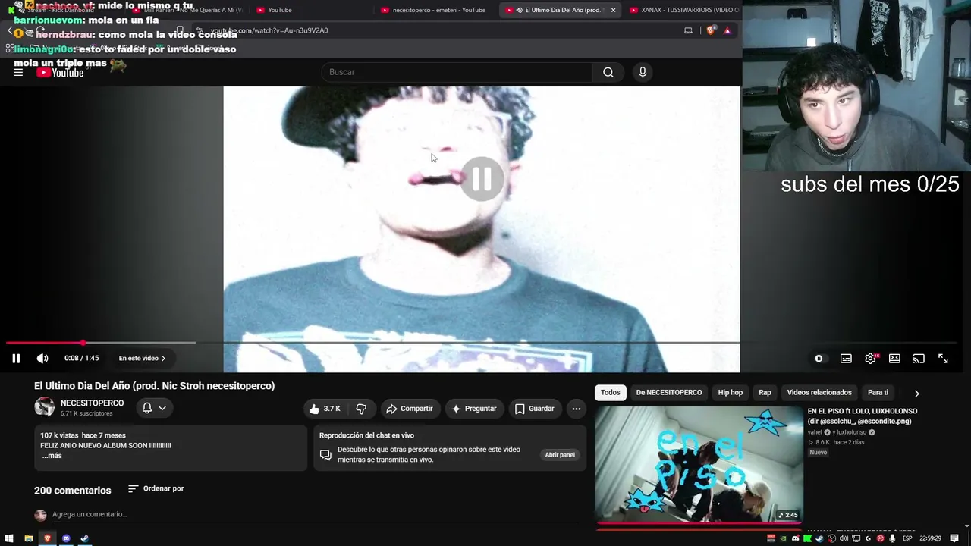Enter full screen mode in the player
The width and height of the screenshot is (971, 546).
click(943, 359)
